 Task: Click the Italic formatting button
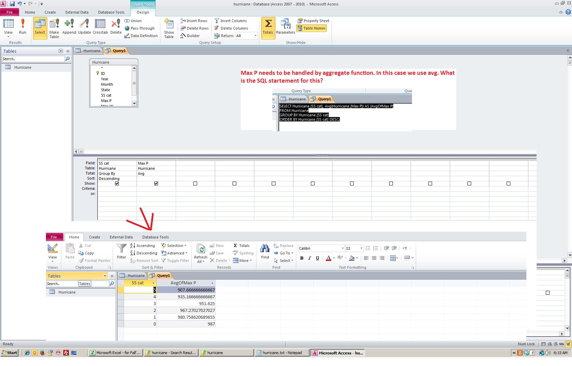[309, 258]
